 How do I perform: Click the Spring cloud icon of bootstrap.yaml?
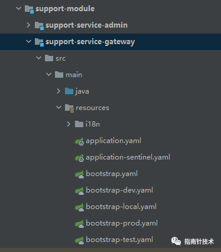coord(79,174)
